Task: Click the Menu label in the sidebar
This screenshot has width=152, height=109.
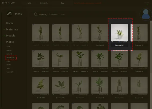Action: click(x=19, y=14)
